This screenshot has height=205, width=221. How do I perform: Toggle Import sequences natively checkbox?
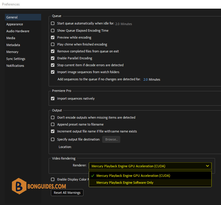pos(53,98)
